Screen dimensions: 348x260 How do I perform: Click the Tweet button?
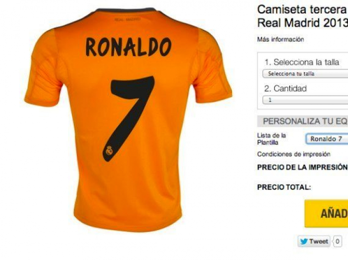click(x=314, y=241)
